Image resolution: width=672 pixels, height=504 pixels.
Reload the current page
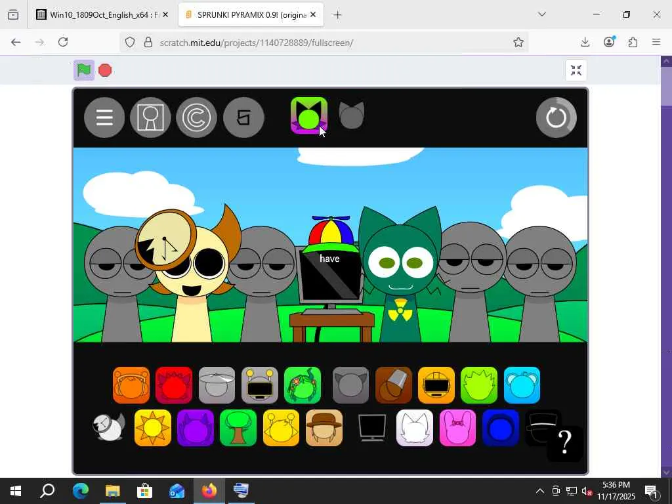(63, 42)
